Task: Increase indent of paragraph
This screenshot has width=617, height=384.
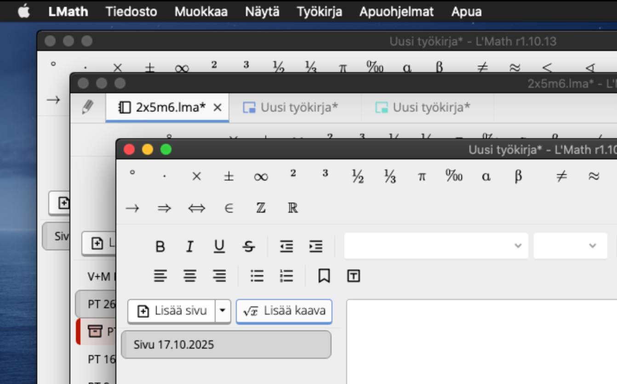Action: (x=316, y=247)
